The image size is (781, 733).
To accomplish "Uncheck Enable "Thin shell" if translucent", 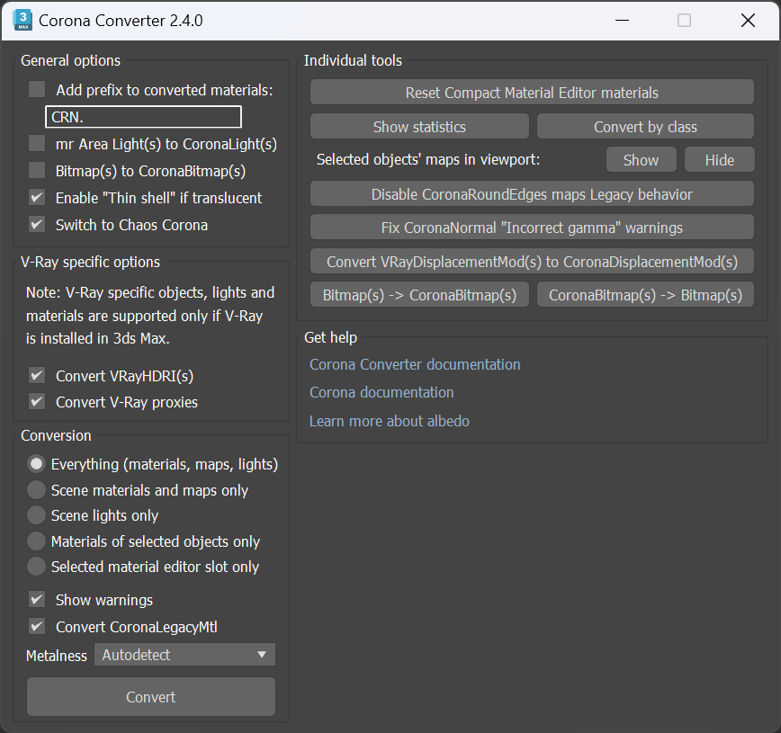I will pos(37,197).
